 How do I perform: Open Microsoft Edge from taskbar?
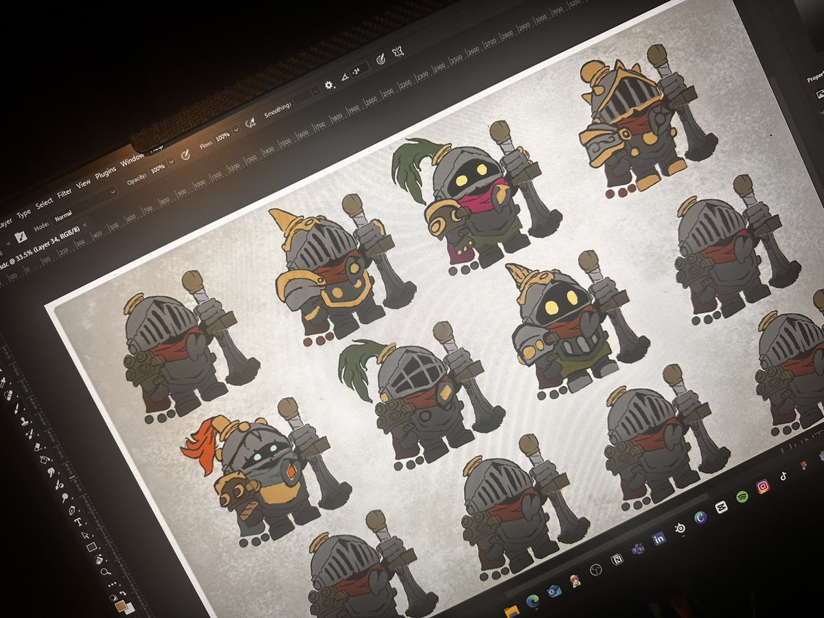(533, 601)
